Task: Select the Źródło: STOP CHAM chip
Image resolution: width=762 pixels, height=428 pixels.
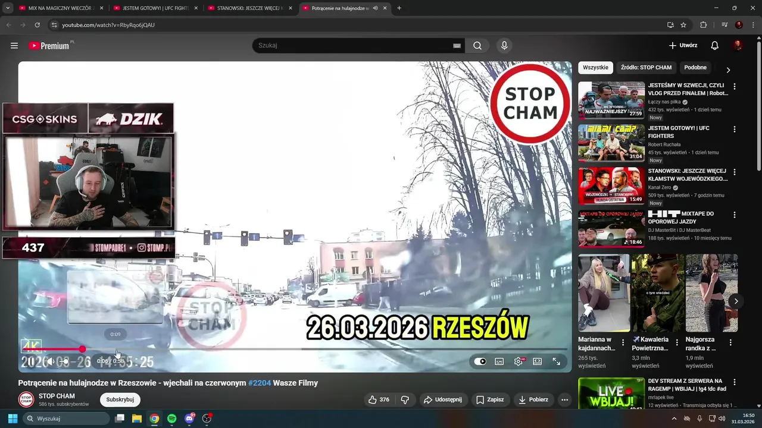Action: pos(646,68)
